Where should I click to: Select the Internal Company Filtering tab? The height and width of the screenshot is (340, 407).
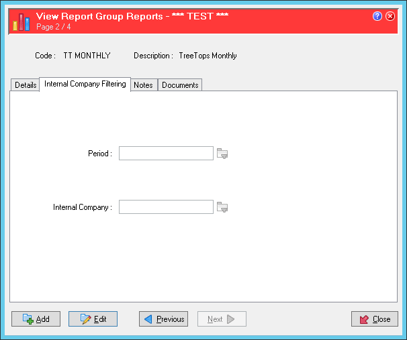point(85,84)
